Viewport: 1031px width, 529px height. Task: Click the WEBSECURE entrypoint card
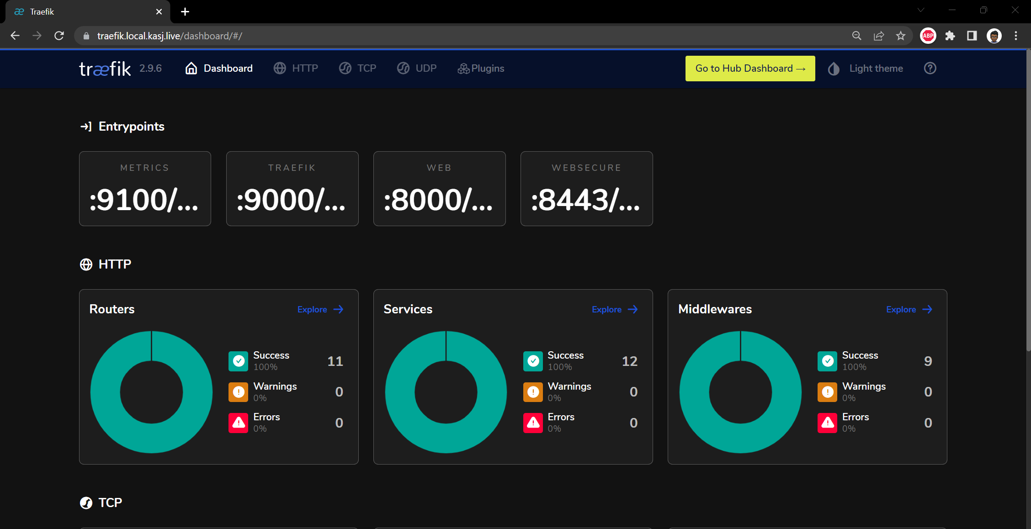[x=586, y=188]
